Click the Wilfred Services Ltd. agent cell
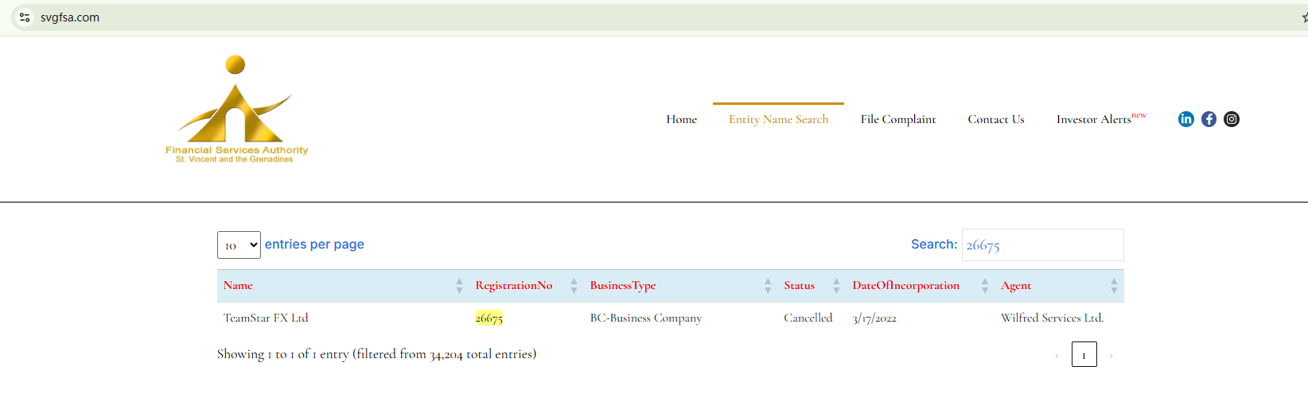The height and width of the screenshot is (405, 1308). pos(1053,318)
